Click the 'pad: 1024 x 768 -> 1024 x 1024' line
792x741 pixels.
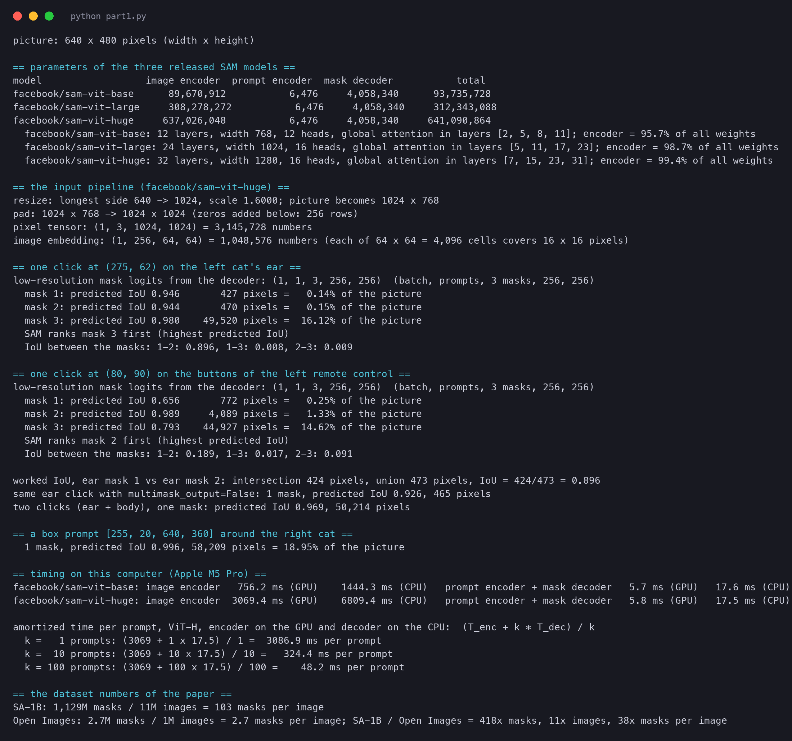coord(186,214)
